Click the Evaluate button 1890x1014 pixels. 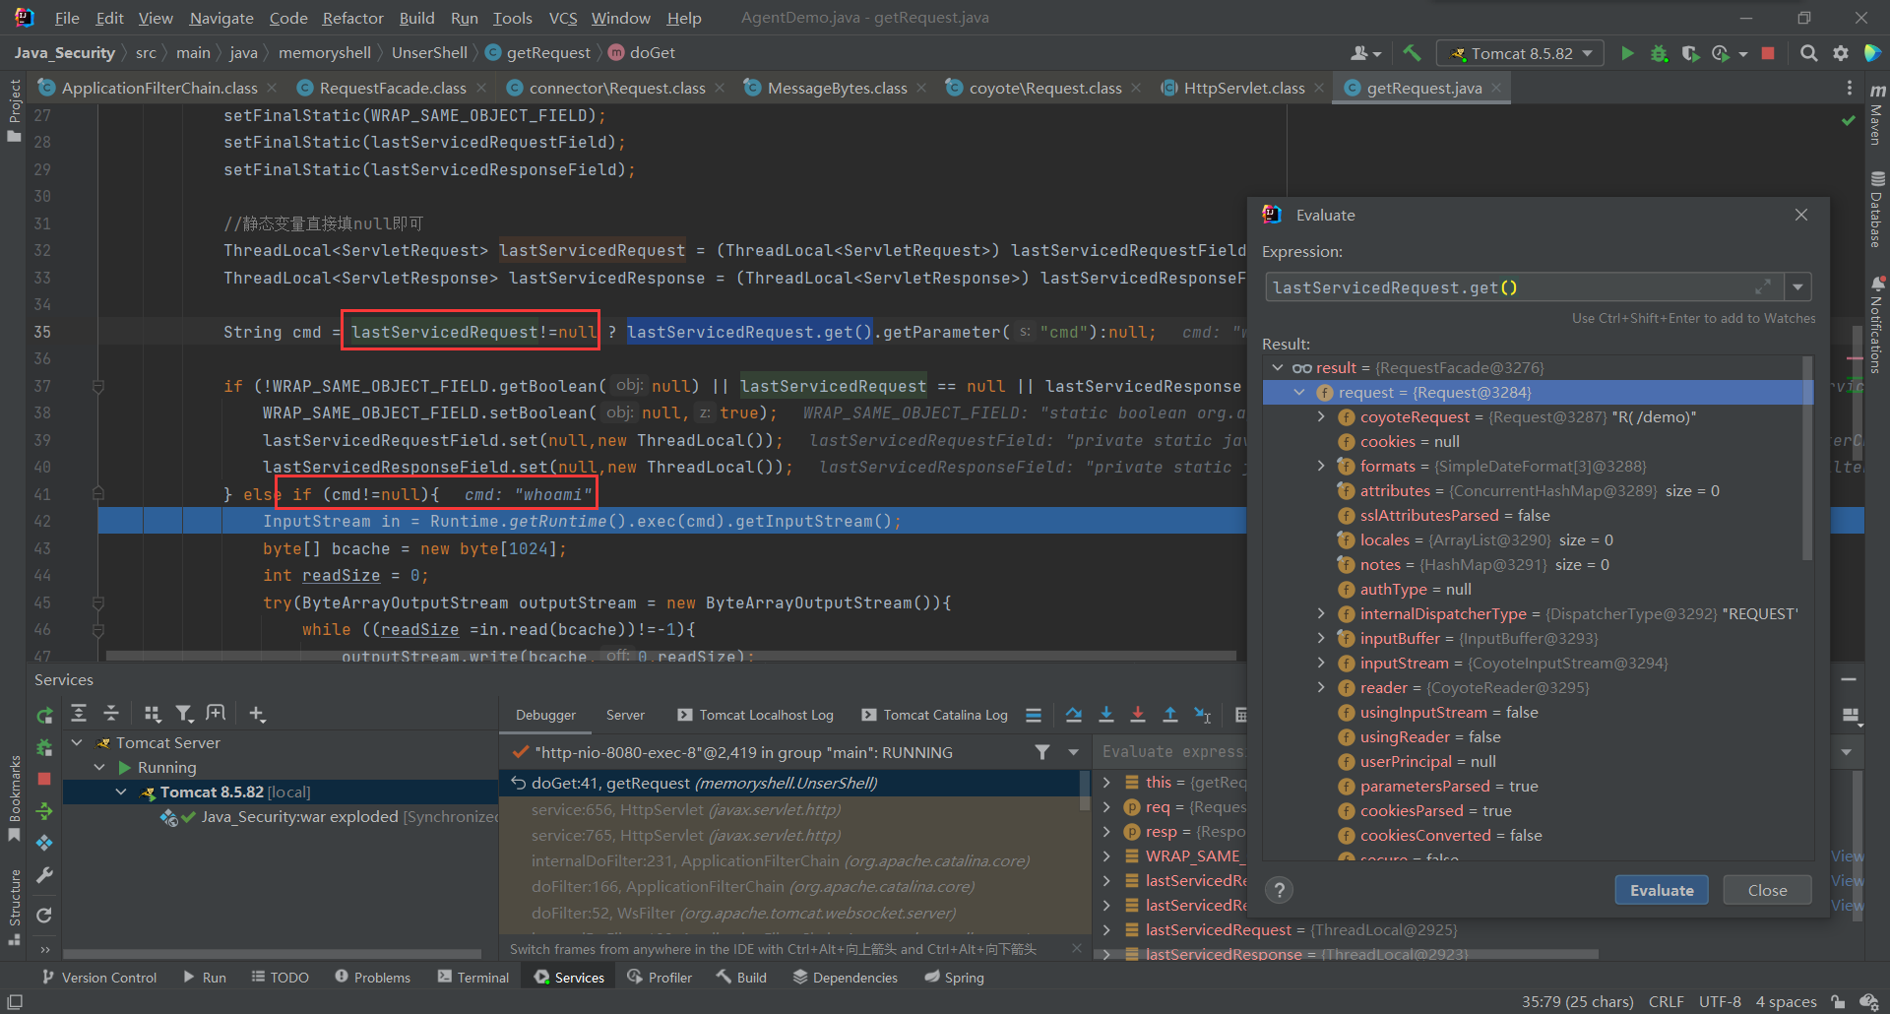point(1662,890)
